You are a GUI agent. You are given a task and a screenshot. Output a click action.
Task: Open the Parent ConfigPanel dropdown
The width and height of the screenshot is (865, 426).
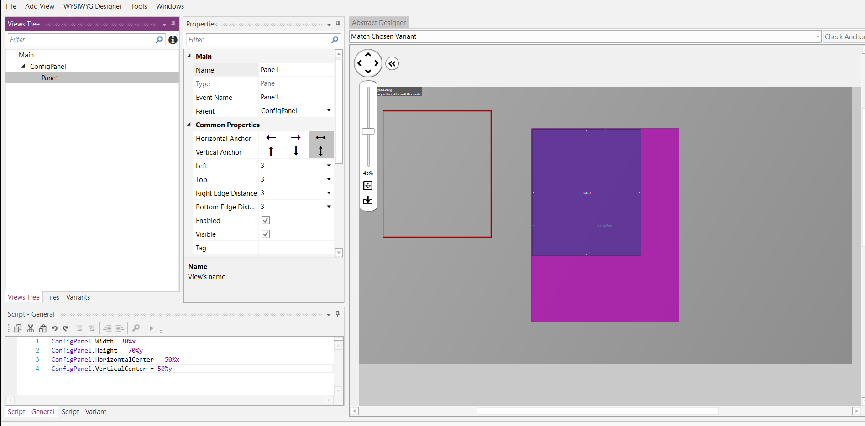pos(329,110)
